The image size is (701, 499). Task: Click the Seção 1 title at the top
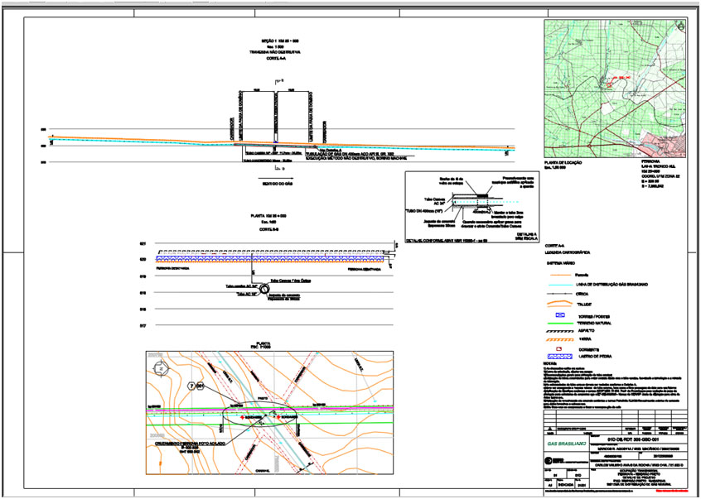272,40
